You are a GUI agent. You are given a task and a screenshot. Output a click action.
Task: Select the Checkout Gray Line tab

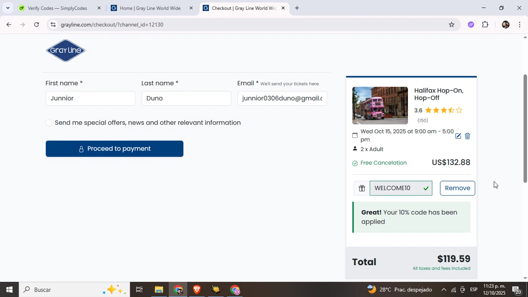point(244,8)
